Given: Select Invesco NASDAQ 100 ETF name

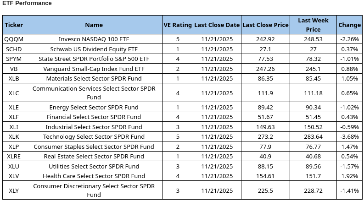Looking at the screenshot, I should [94, 39].
